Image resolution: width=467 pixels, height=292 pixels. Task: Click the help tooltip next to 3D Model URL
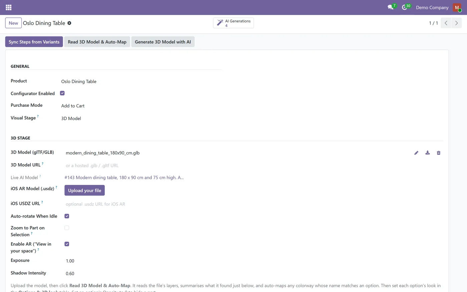click(42, 163)
